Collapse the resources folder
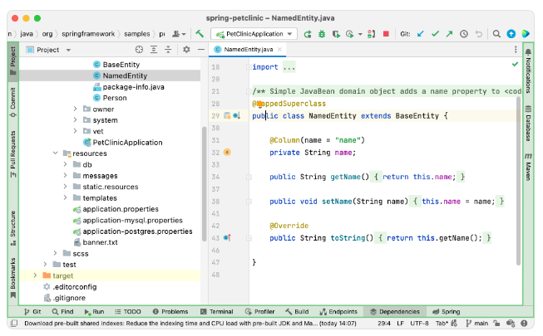 [55, 153]
